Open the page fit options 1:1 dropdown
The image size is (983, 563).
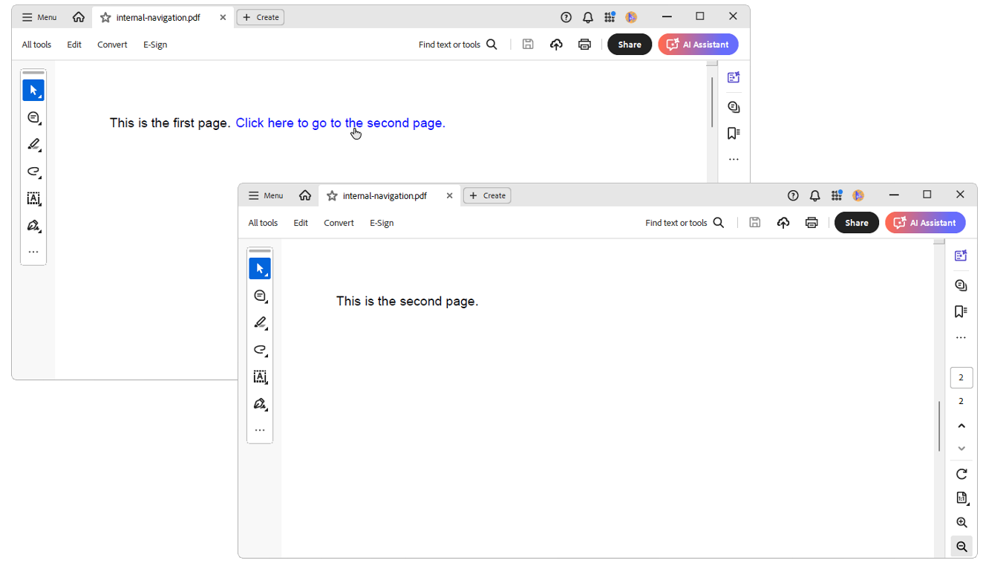tap(961, 498)
